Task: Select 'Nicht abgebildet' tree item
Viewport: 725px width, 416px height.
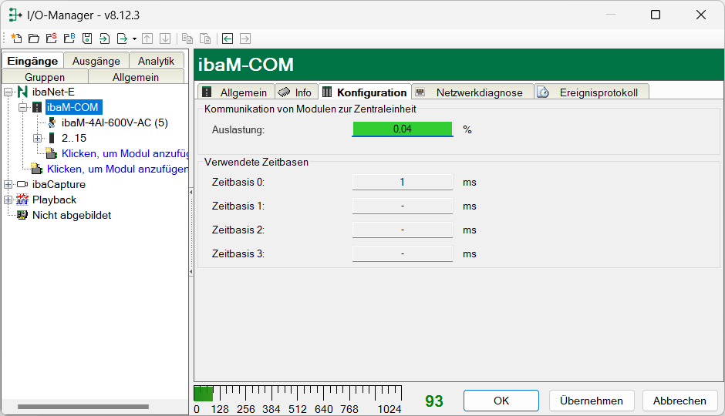Action: tap(72, 215)
